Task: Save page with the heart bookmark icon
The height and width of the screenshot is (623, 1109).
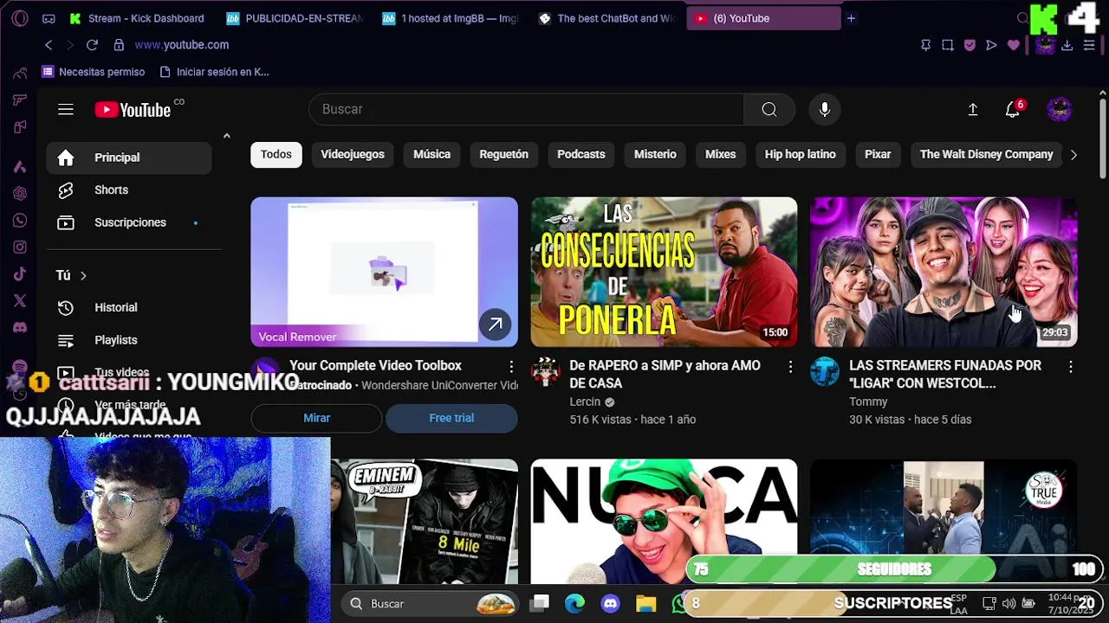Action: 1014,45
